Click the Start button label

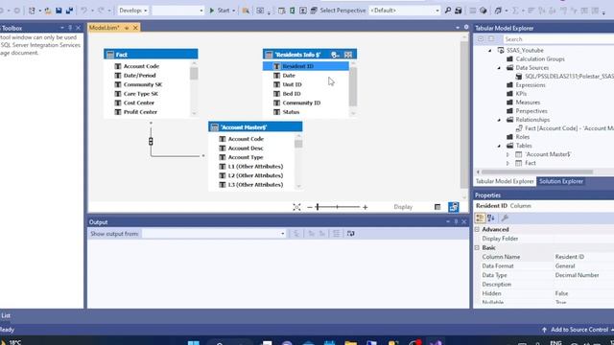(224, 11)
